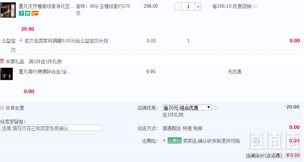Increase quantity with the plus button
This screenshot has height=162, width=304.
[198, 7]
